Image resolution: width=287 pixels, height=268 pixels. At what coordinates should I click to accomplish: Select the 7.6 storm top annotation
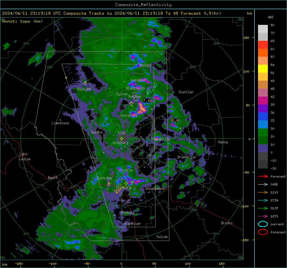146,101
